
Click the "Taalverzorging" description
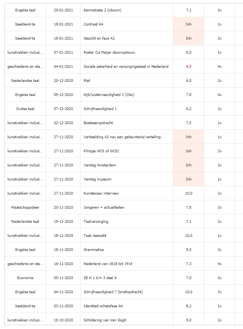point(96,221)
